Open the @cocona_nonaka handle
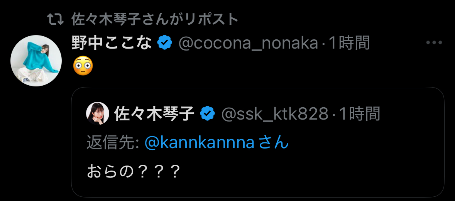Viewport: 455px width, 201px height. (248, 43)
